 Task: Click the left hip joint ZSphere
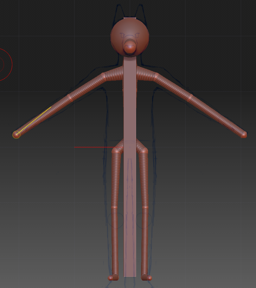pos(116,151)
